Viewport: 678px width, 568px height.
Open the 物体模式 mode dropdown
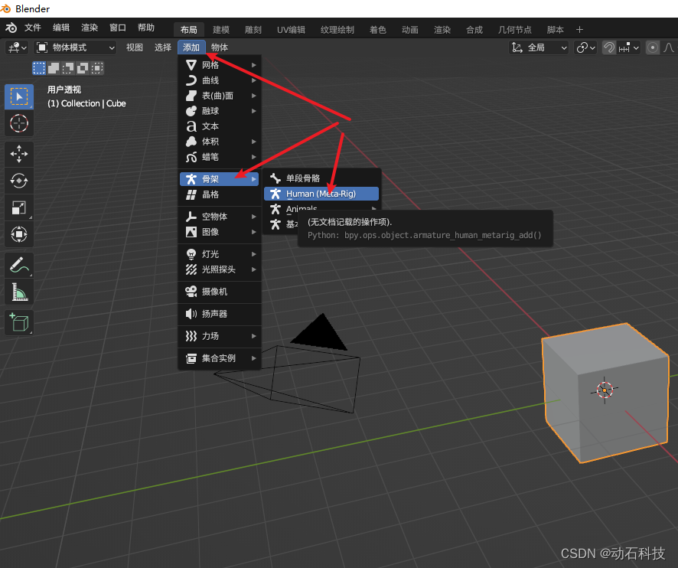[x=75, y=47]
